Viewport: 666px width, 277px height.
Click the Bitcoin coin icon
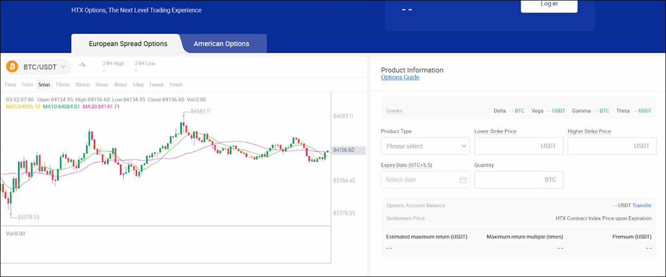[x=13, y=66]
